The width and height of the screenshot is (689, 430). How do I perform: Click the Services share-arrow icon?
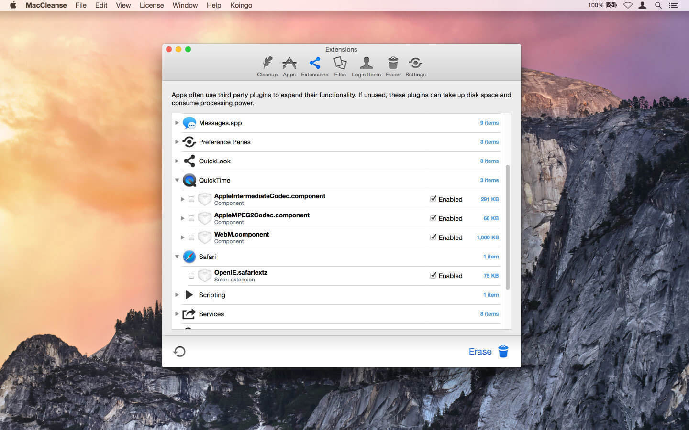[x=189, y=314]
